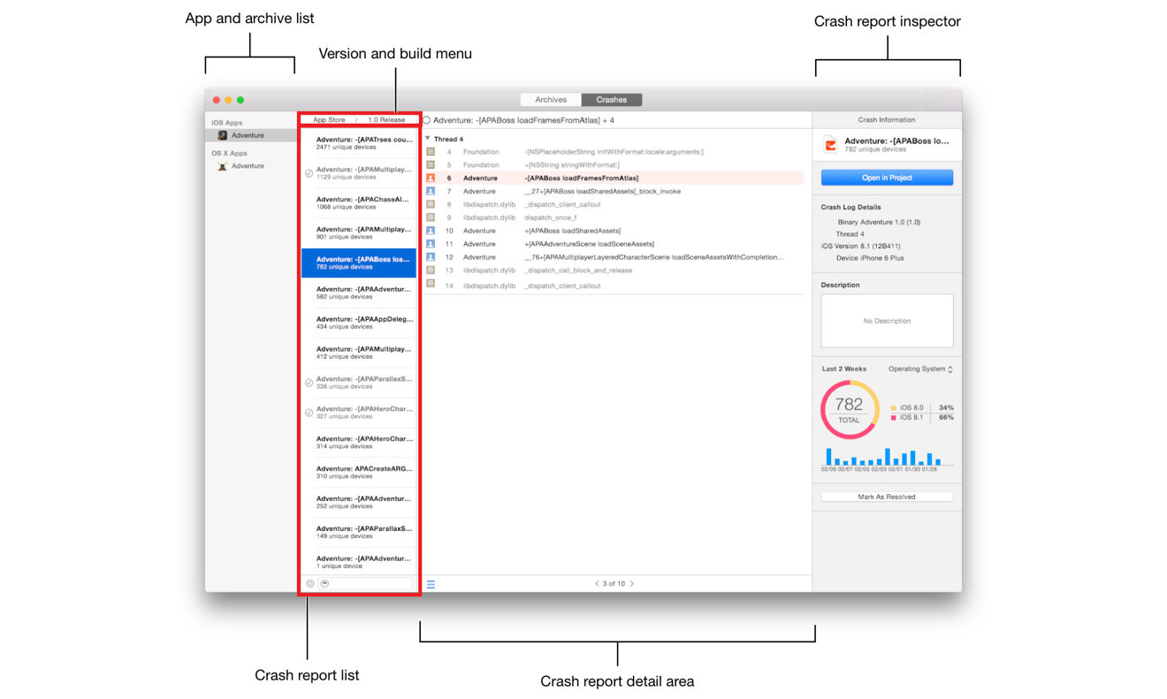
Task: Click the crash log document icon in inspector
Action: click(829, 144)
